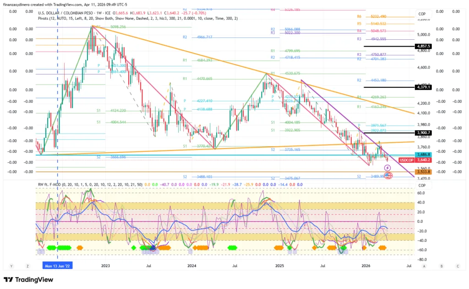469x289 pixels.
Task: Click the TradingView logo at bottom left
Action: [29, 280]
